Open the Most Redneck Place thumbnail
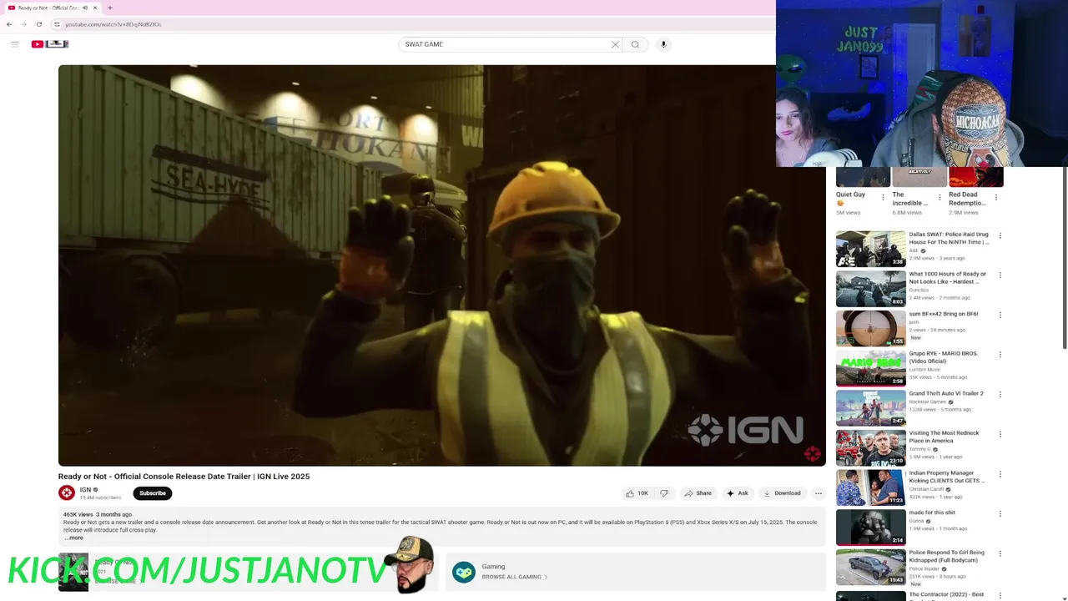 (870, 447)
